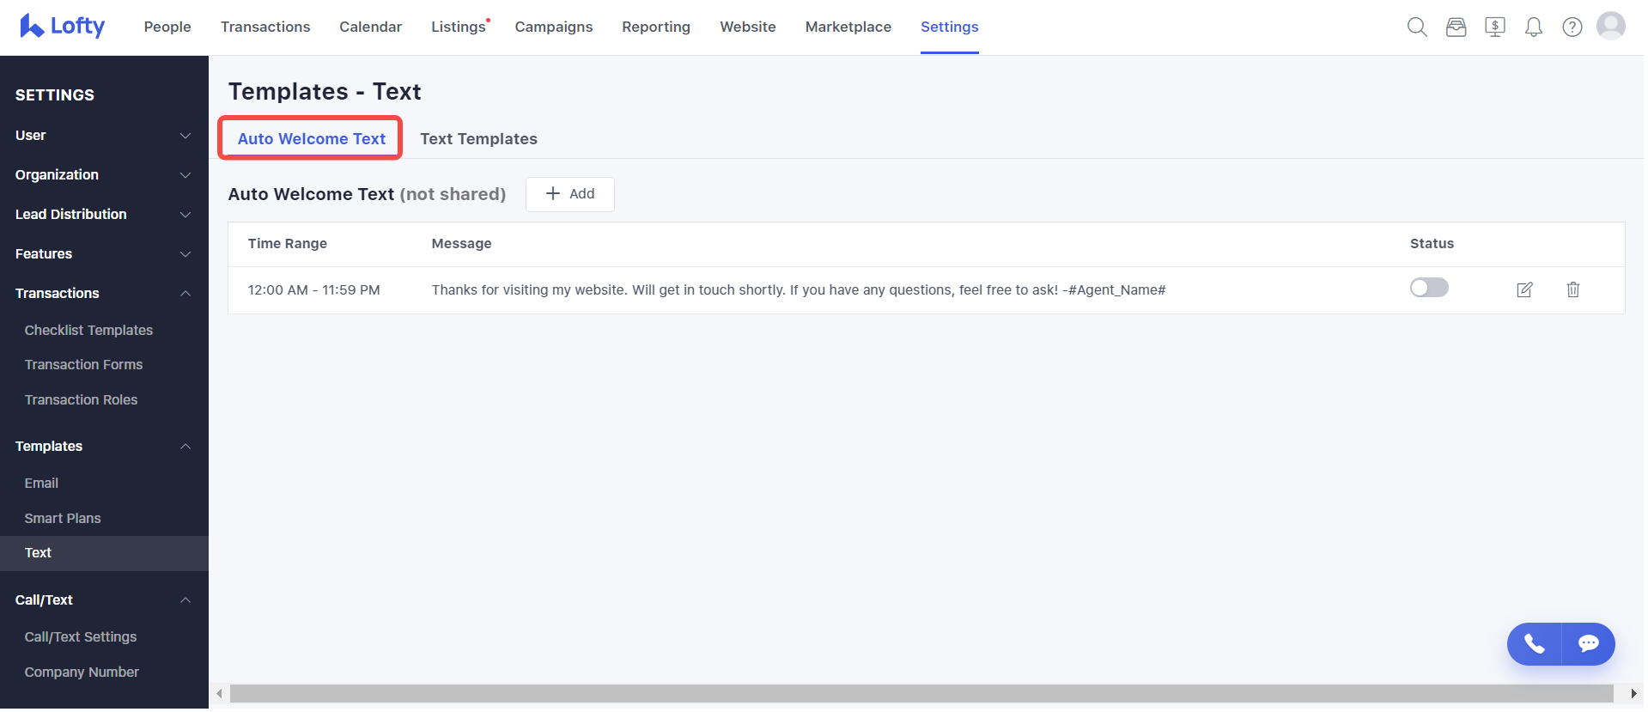Edit the 12:00 AM welcome text
Image resolution: width=1648 pixels, height=712 pixels.
pyautogui.click(x=1524, y=289)
